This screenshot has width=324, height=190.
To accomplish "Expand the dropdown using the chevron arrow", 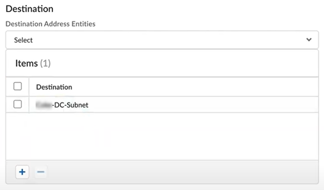I will 309,40.
